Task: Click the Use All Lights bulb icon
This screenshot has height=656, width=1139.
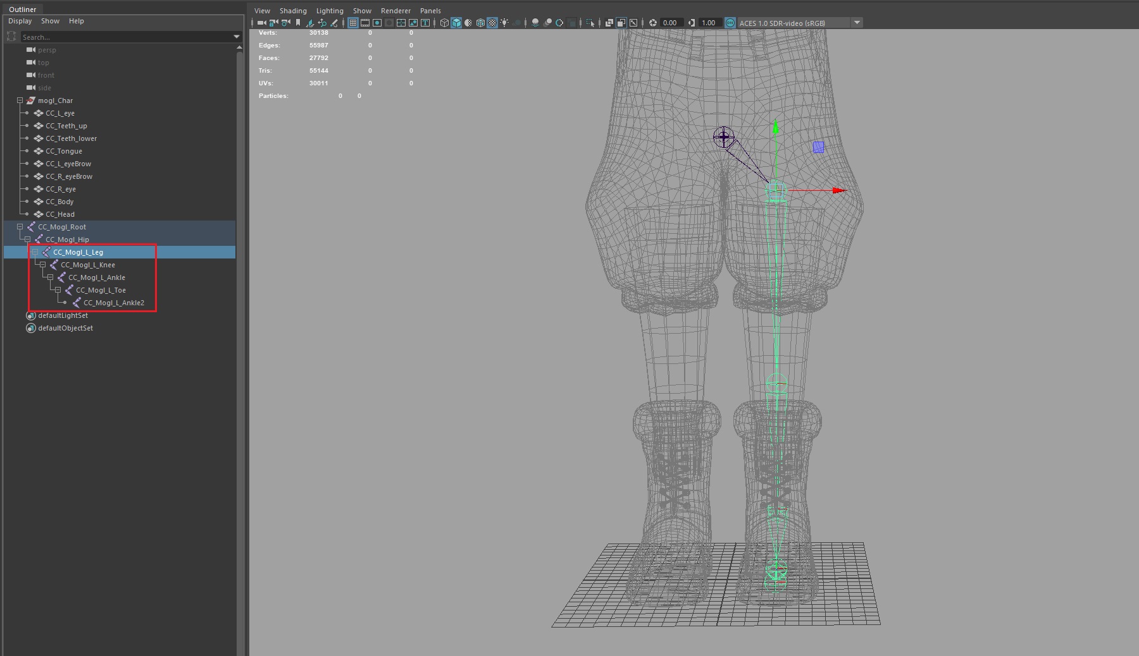Action: [x=504, y=23]
